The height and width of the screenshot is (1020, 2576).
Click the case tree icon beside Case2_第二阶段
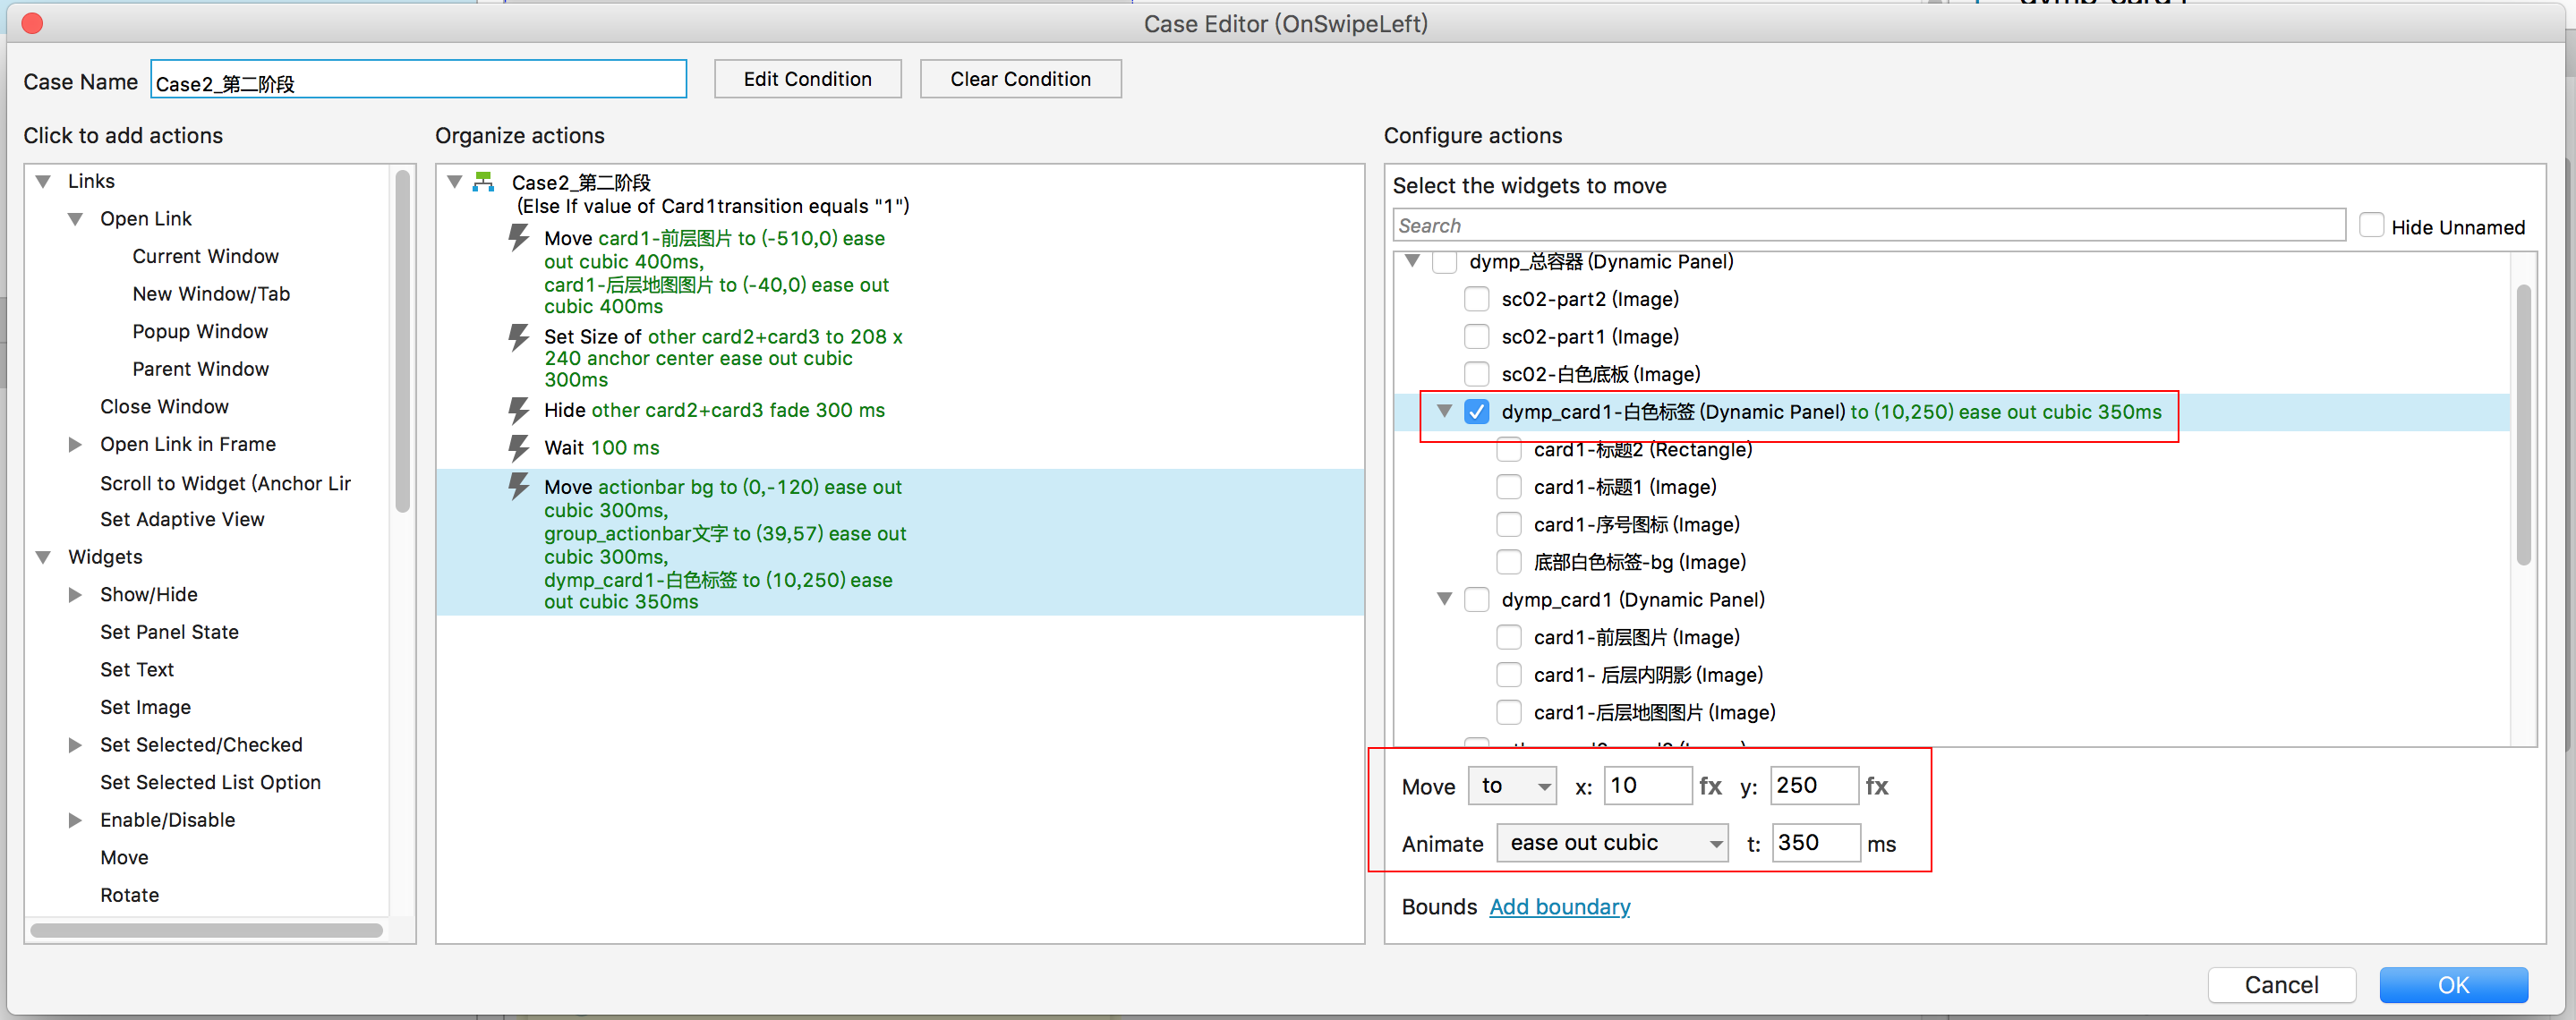point(484,182)
